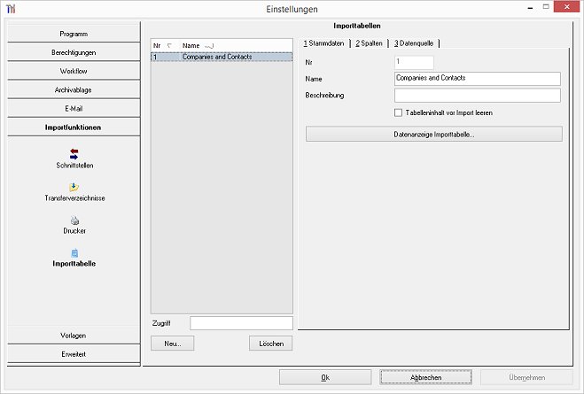The image size is (584, 394).
Task: Expand the Vorlagen section
Action: tap(74, 336)
